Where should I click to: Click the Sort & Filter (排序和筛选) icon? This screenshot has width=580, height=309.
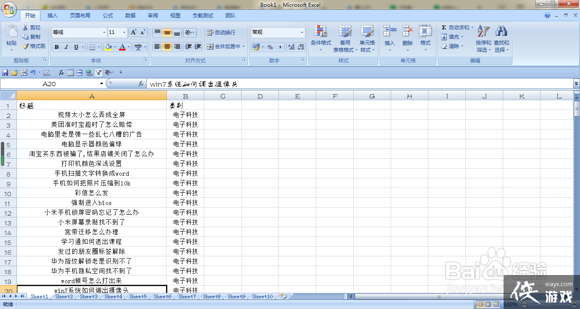point(484,31)
